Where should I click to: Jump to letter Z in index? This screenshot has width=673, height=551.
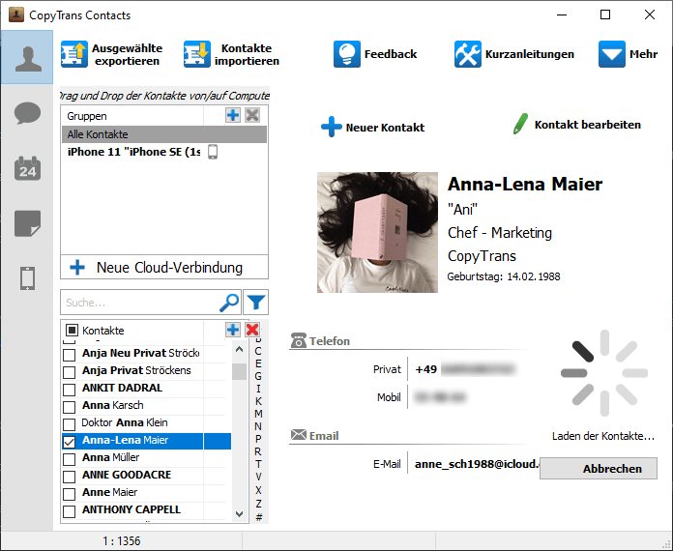pyautogui.click(x=258, y=503)
